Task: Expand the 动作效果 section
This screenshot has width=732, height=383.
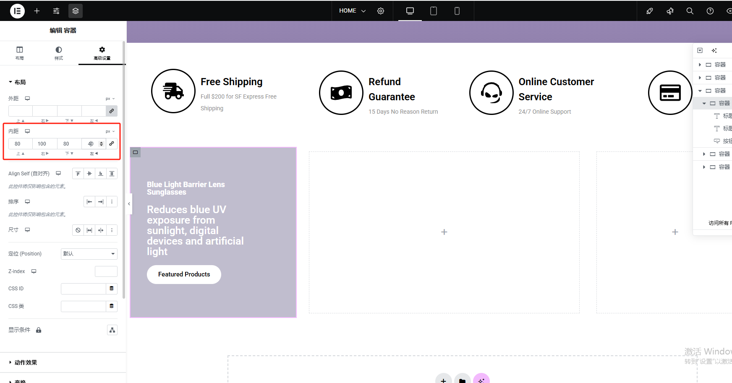Action: click(26, 362)
